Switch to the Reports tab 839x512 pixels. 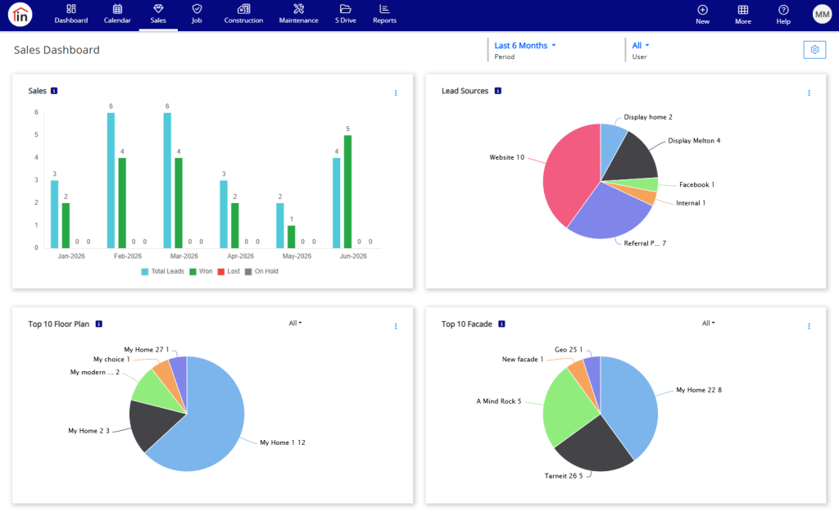(384, 14)
